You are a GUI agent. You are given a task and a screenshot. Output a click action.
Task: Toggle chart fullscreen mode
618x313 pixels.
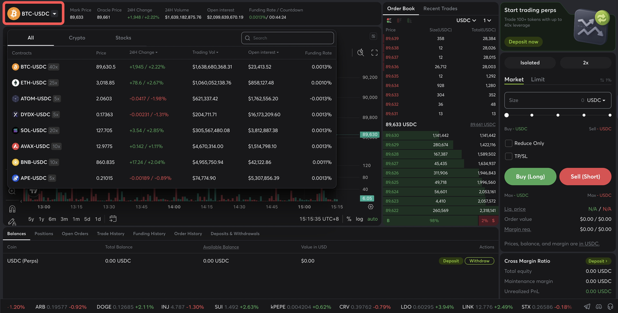pyautogui.click(x=374, y=53)
